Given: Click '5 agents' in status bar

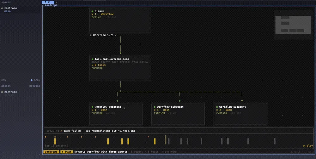Looking at the screenshot, I should point(137,152).
